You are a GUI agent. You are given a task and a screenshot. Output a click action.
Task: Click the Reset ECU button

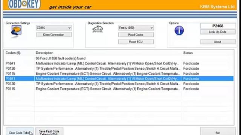click(136, 42)
